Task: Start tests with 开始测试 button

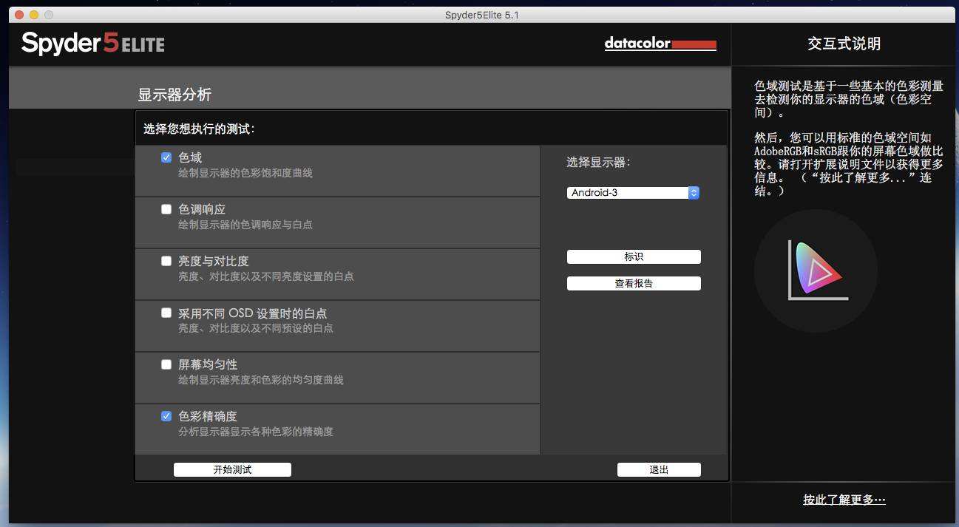Action: (232, 469)
